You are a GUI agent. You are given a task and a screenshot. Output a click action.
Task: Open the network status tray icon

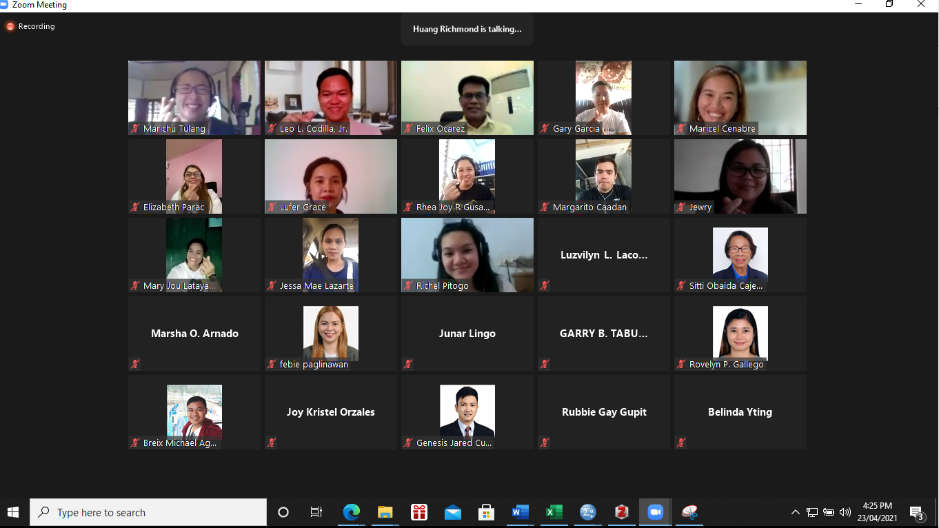(812, 512)
